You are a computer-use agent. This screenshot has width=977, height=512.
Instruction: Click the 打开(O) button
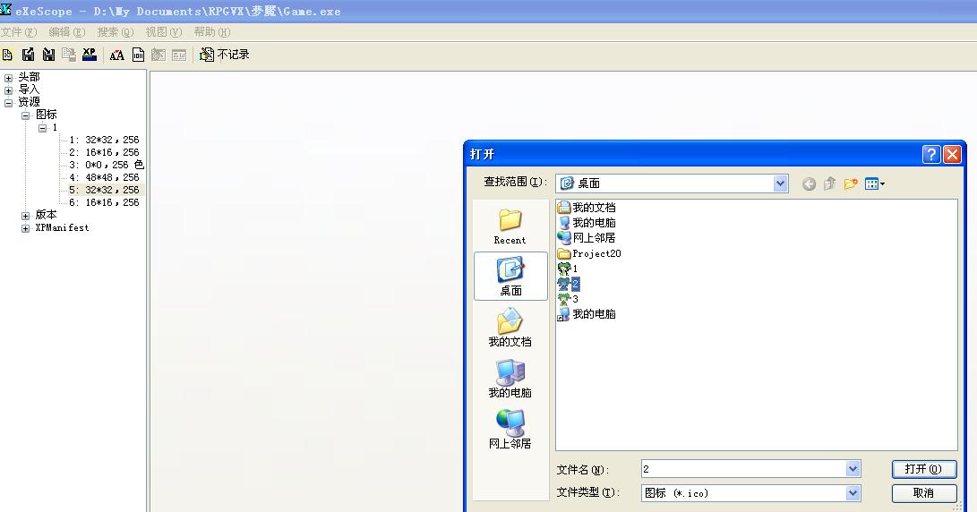[x=924, y=469]
